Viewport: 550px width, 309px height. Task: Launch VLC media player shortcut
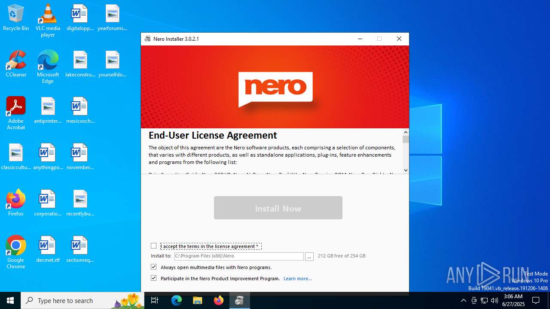48,21
